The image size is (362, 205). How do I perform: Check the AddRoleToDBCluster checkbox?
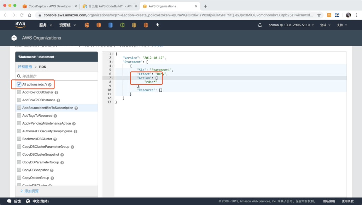19,92
